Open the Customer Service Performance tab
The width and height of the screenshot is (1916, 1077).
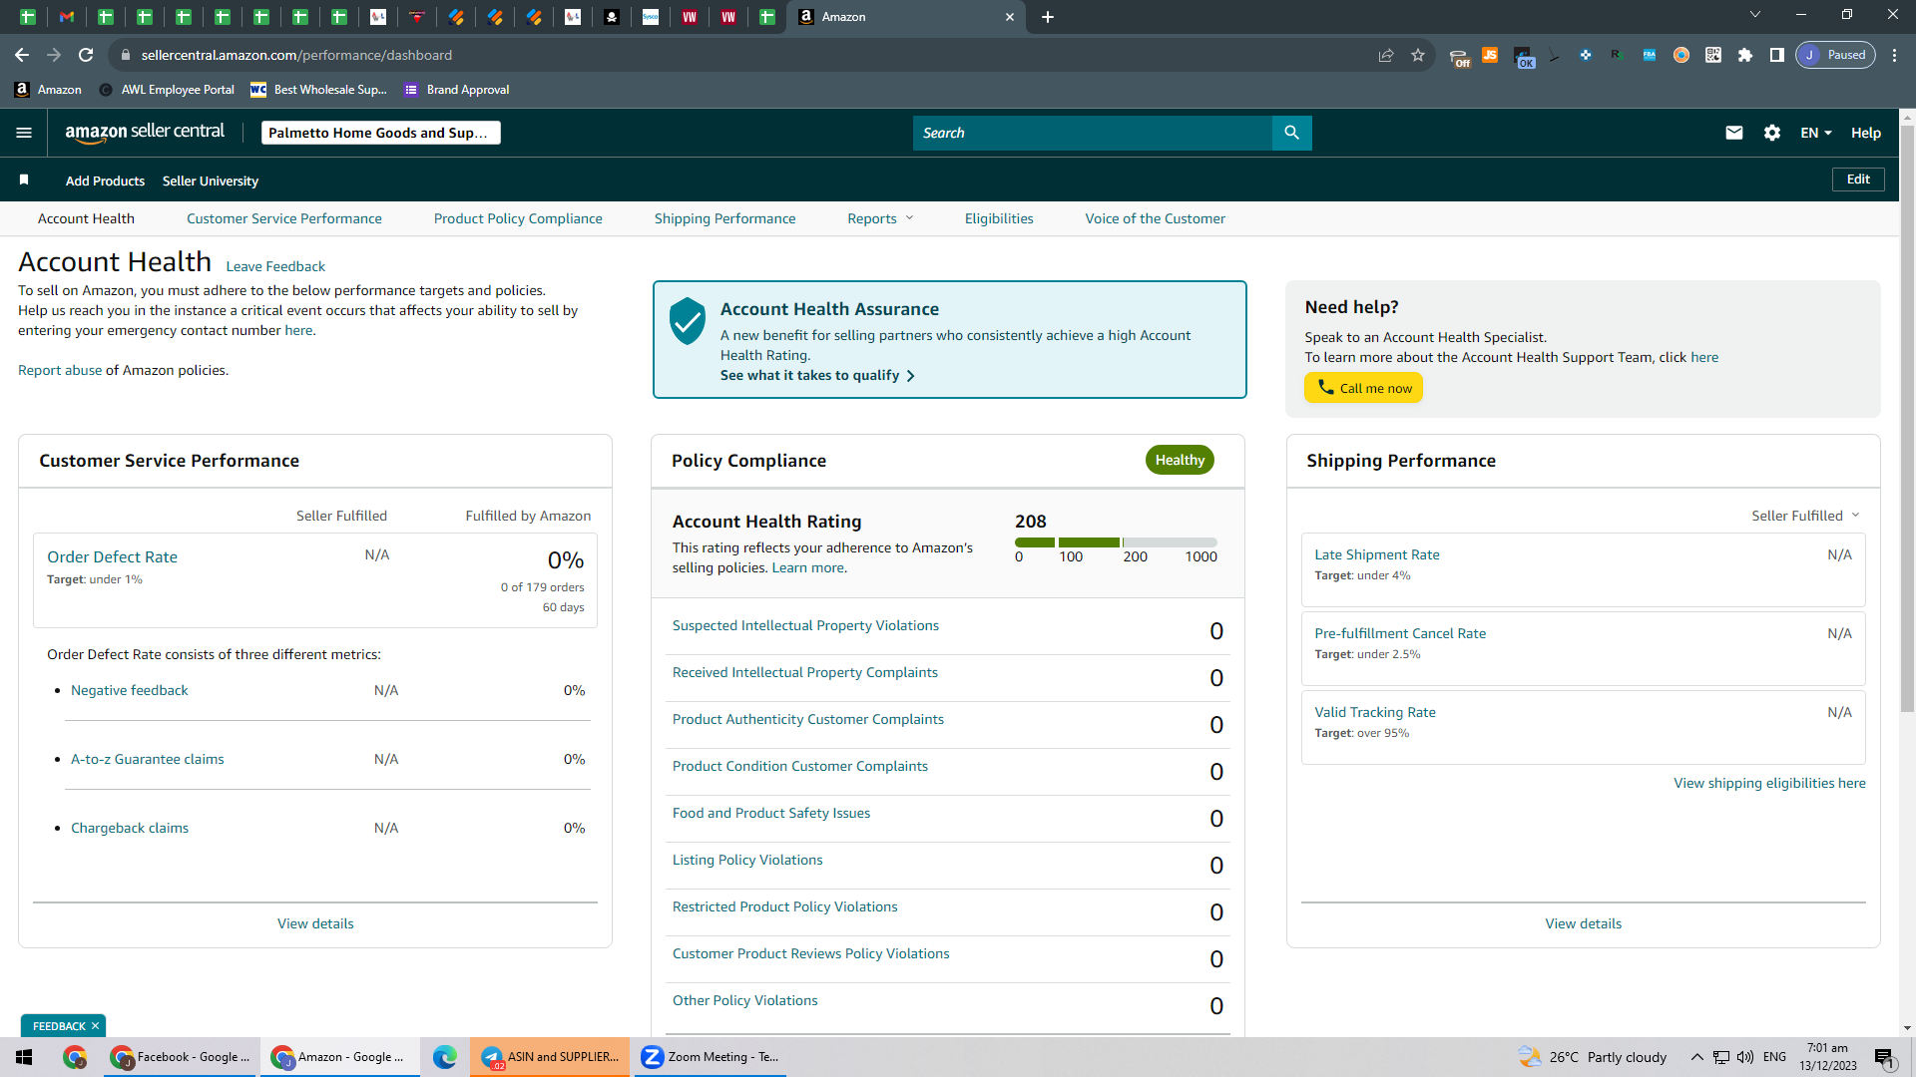pos(284,218)
